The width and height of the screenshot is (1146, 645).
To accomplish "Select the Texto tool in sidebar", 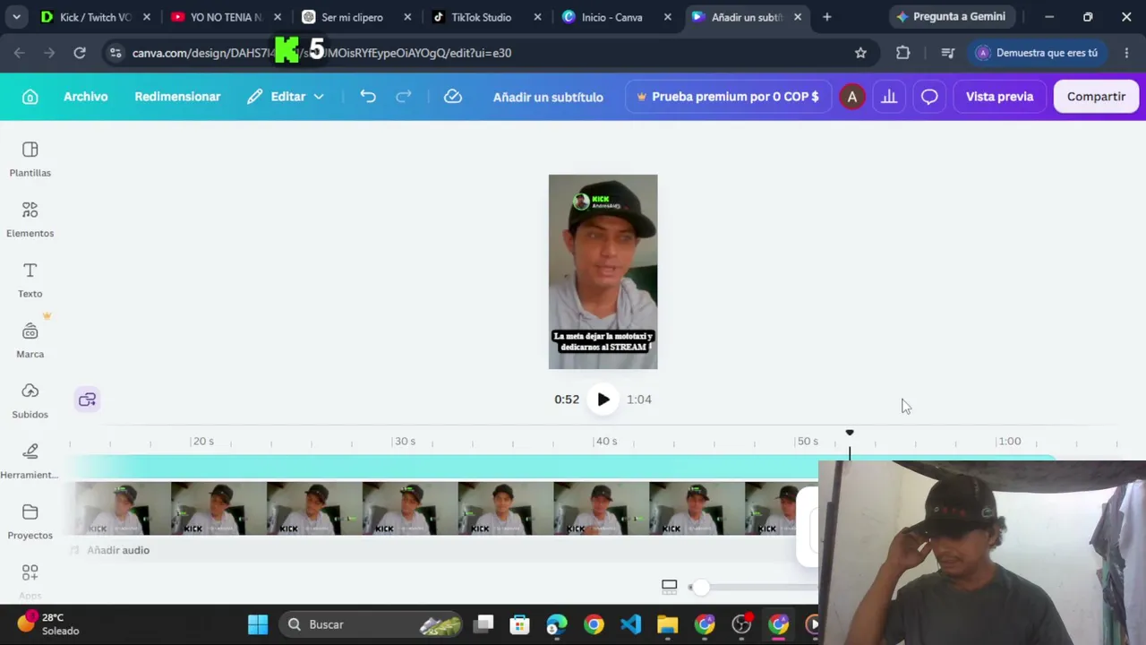I will [30, 279].
